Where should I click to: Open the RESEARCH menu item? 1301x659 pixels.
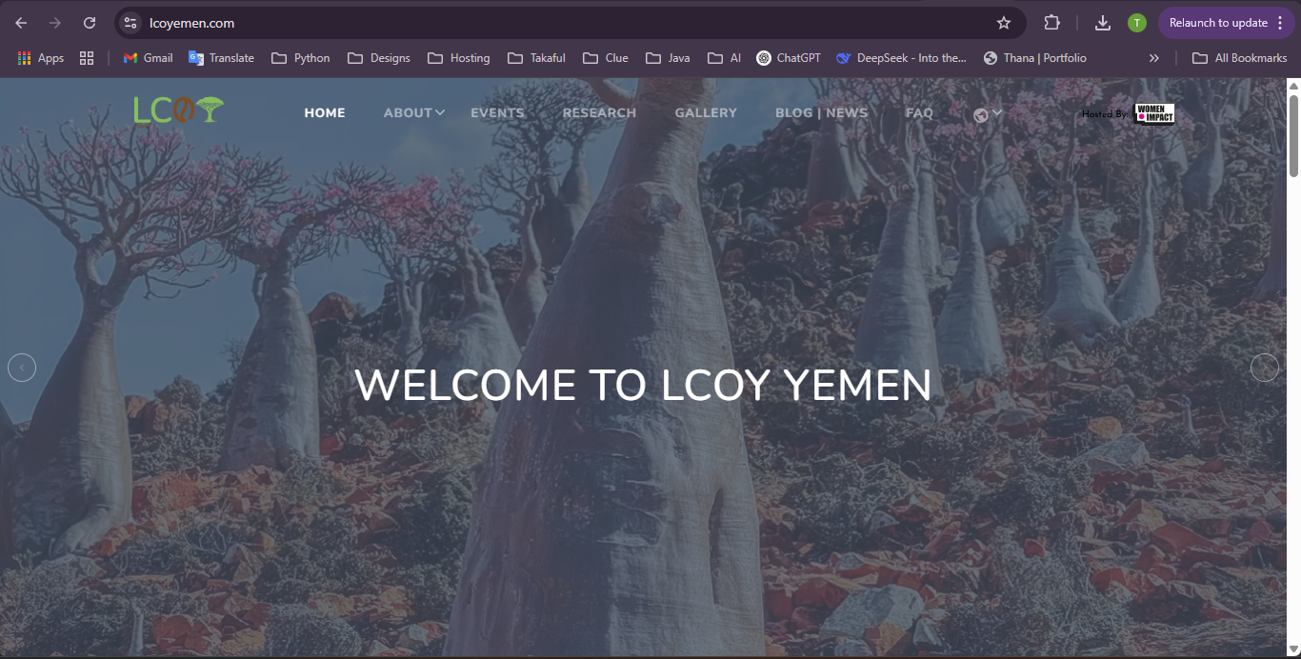[x=599, y=112]
